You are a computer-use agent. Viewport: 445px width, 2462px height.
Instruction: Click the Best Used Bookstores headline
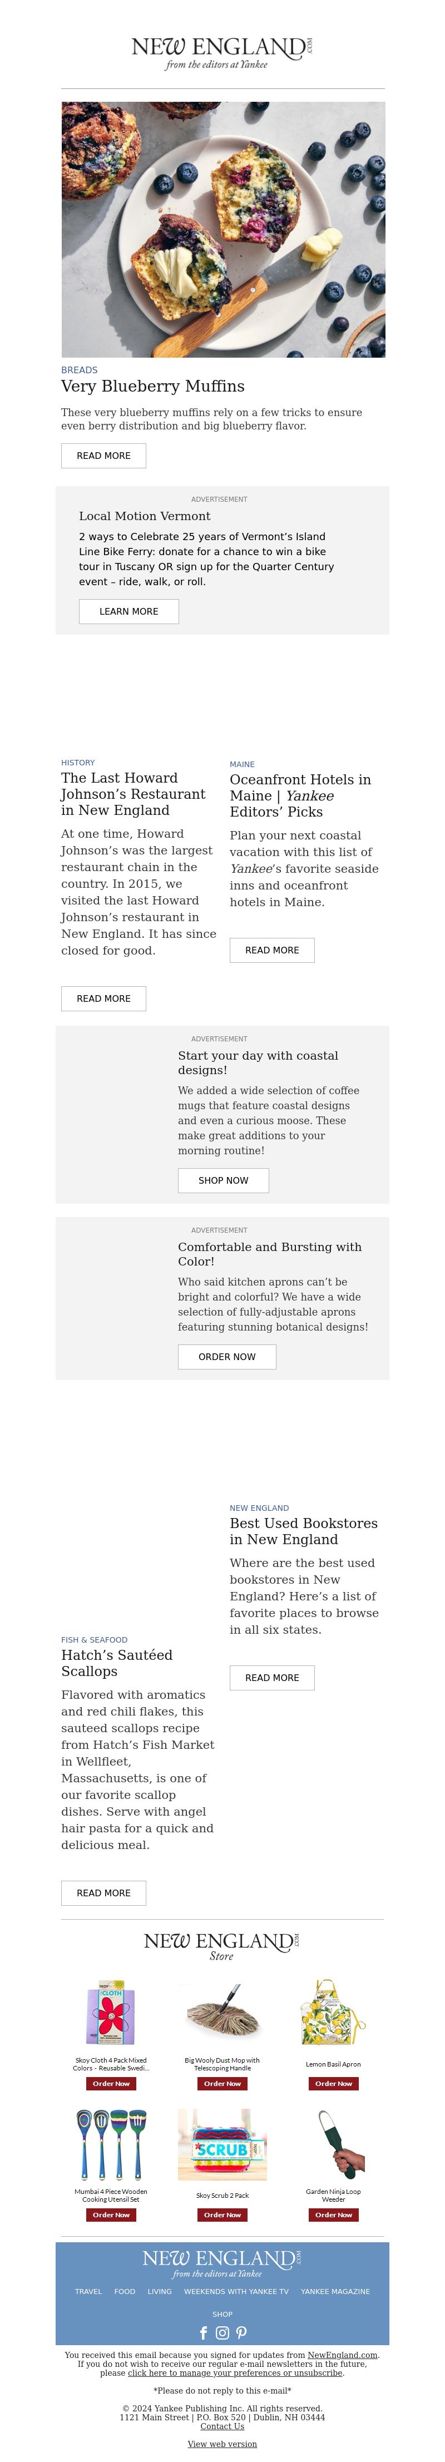coord(304,1531)
